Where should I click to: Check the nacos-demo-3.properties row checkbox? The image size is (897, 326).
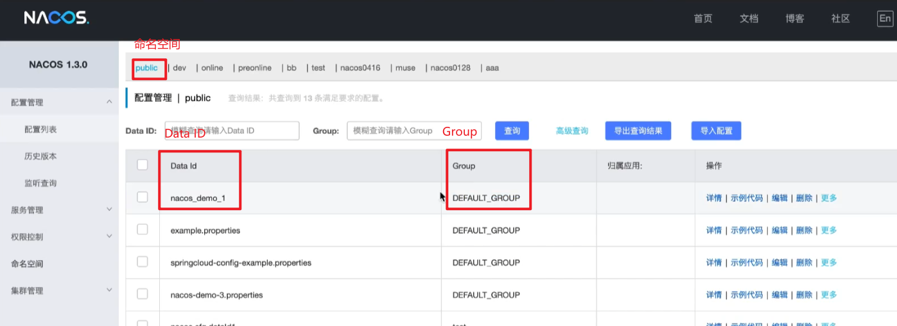[x=143, y=294]
